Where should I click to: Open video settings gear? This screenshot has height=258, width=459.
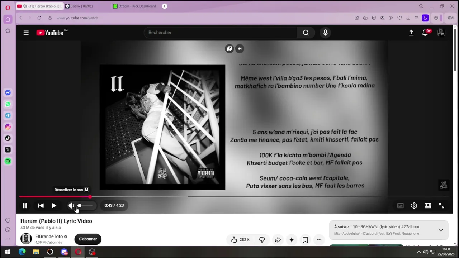pos(414,205)
